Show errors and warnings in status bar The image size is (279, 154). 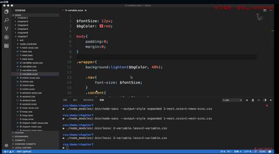tap(9, 151)
